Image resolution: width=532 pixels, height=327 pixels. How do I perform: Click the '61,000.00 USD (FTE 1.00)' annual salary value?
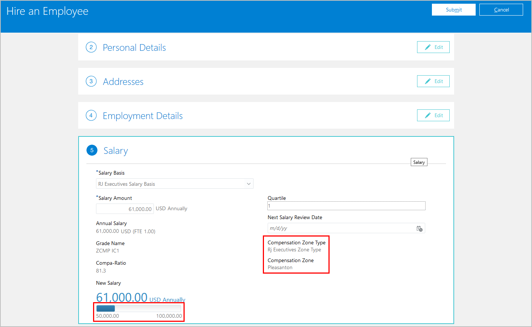pos(126,231)
